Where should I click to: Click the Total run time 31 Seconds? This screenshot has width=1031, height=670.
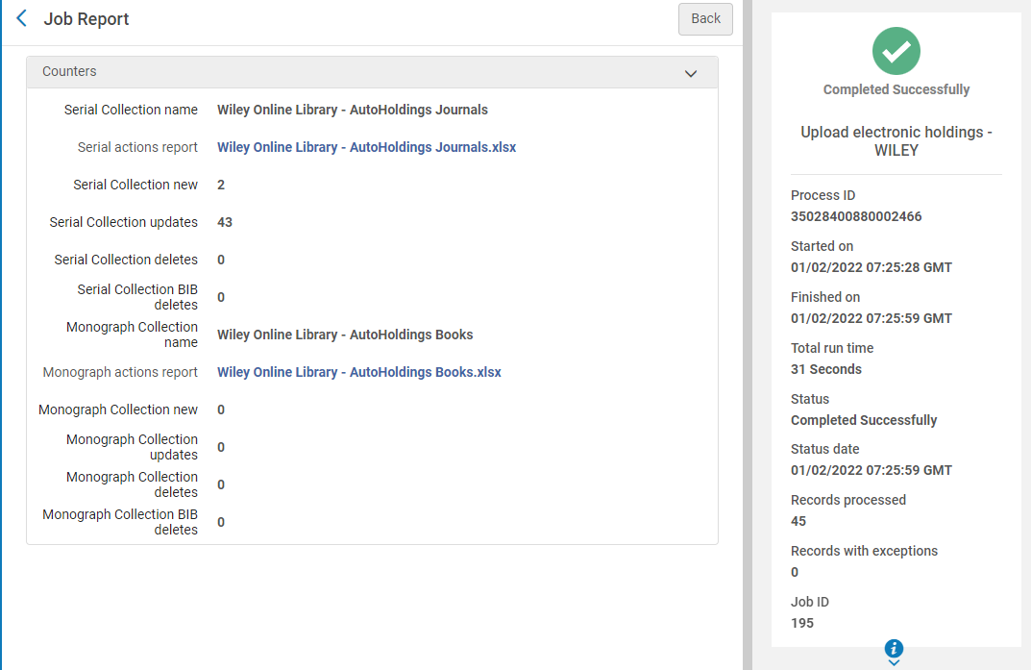point(825,369)
